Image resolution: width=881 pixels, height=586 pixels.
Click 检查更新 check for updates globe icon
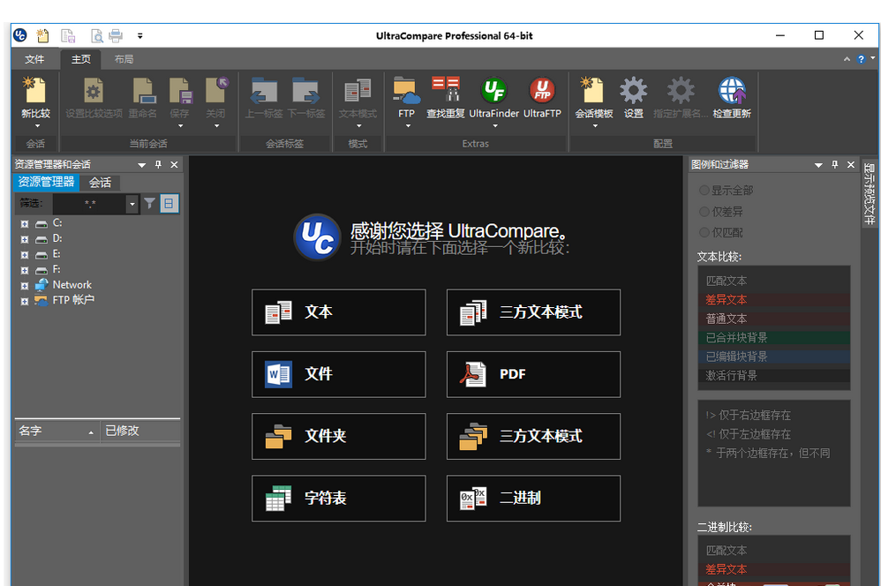click(732, 90)
